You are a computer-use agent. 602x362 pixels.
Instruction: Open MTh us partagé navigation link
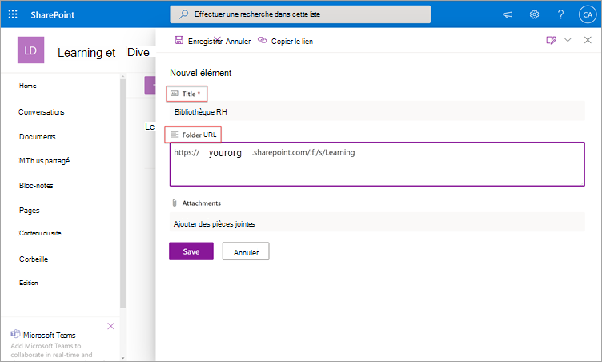point(44,161)
